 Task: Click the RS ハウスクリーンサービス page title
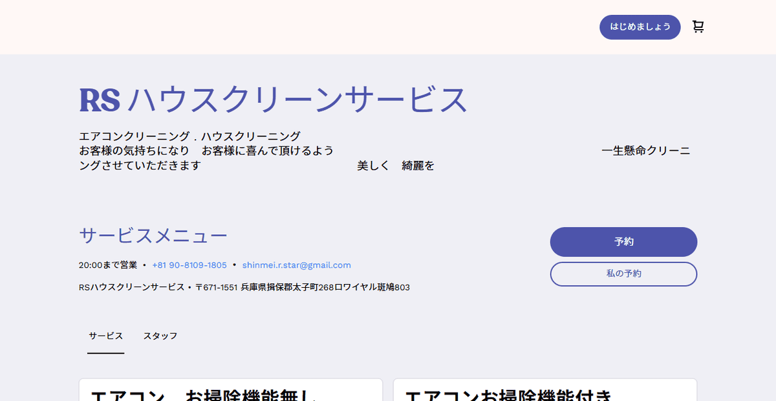click(x=272, y=100)
